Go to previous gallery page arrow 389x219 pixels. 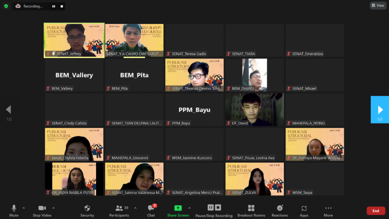pos(9,109)
